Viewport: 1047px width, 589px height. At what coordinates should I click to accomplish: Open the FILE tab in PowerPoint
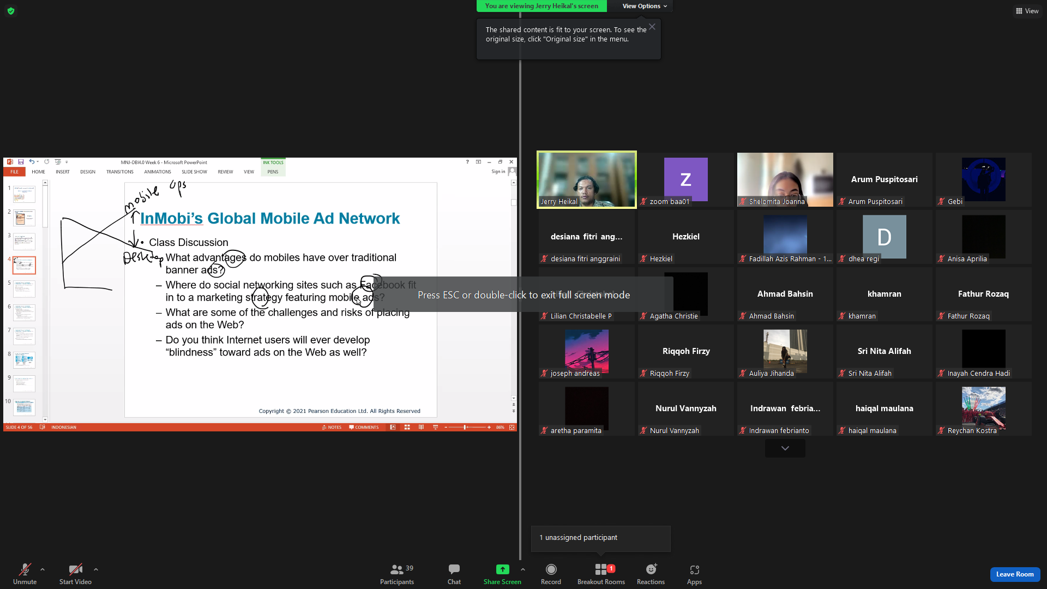click(14, 172)
